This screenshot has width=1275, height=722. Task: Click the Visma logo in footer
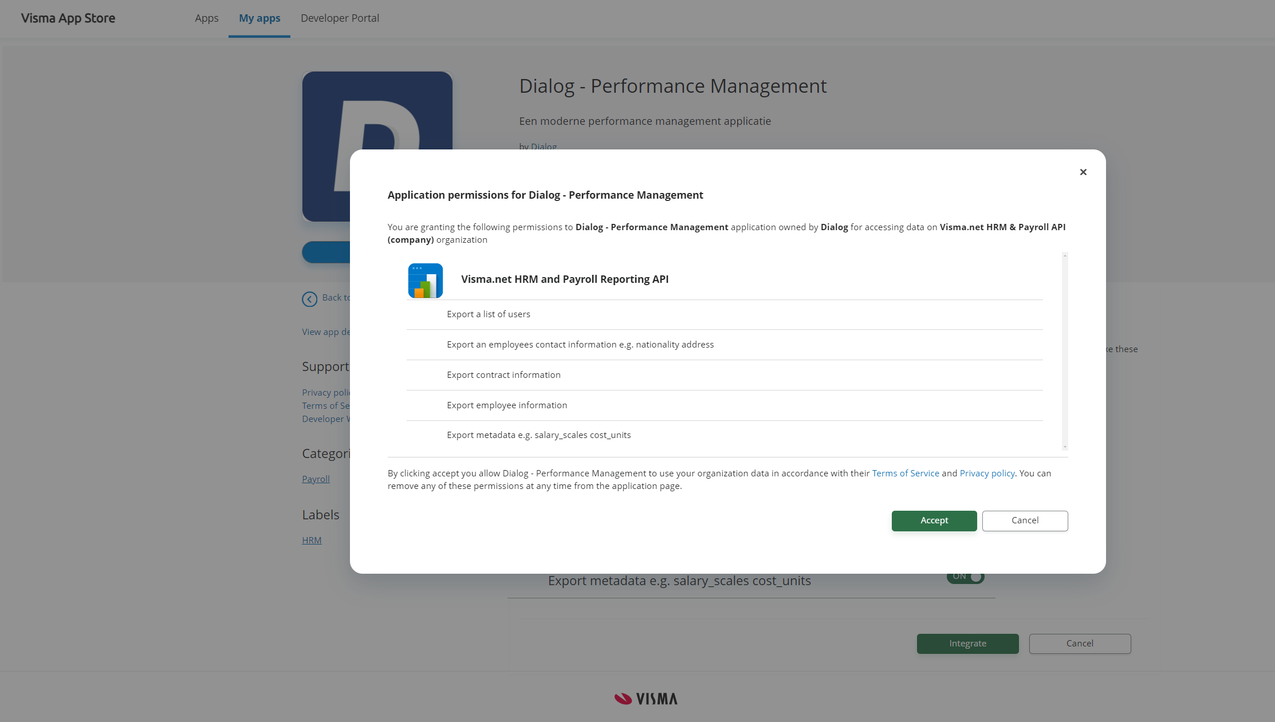coord(646,699)
